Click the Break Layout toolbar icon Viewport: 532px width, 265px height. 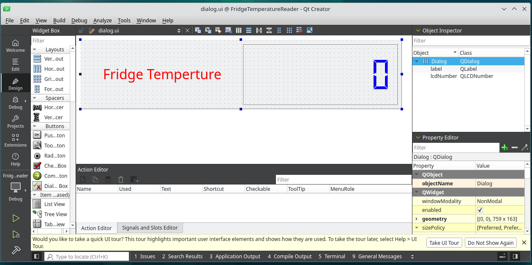[300, 30]
